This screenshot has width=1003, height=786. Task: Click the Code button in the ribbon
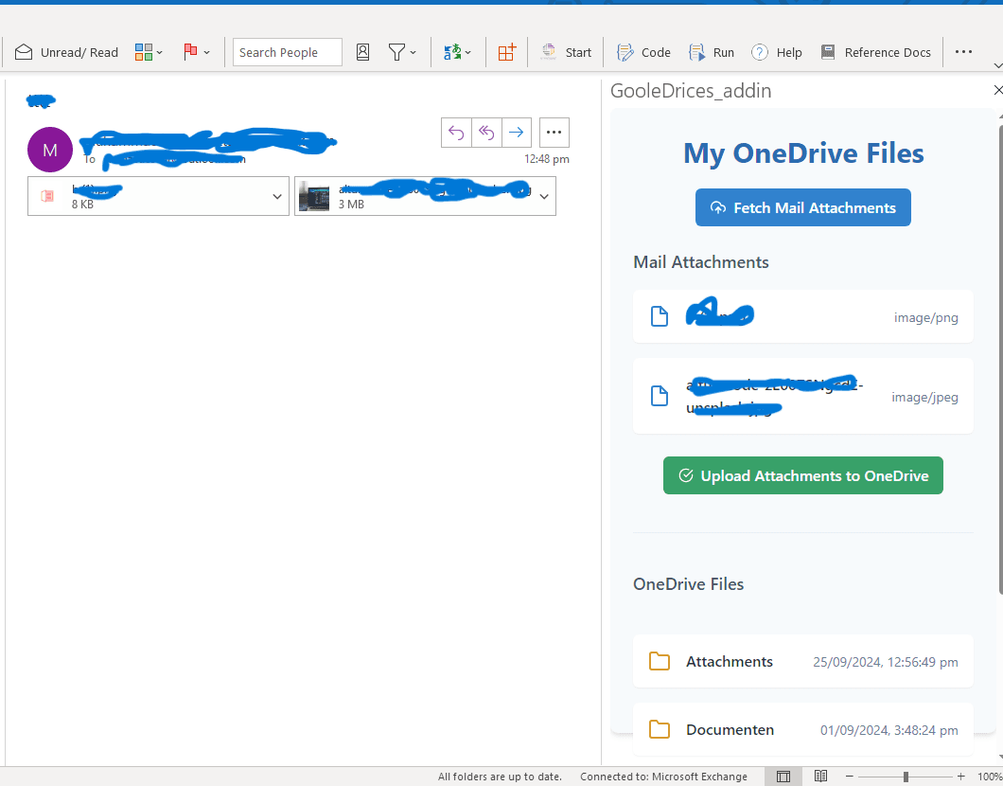click(x=643, y=52)
